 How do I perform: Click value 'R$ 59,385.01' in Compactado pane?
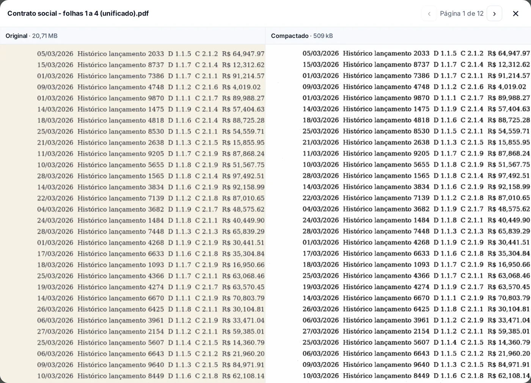[509, 331]
